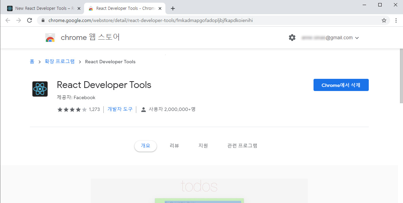This screenshot has height=203, width=403.
Task: Switch to the 리뷰 tab
Action: pyautogui.click(x=175, y=146)
